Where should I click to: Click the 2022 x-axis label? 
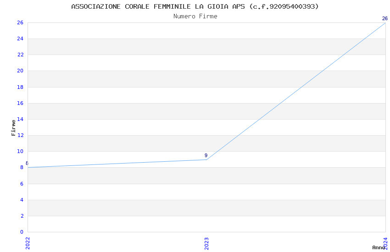(28, 243)
